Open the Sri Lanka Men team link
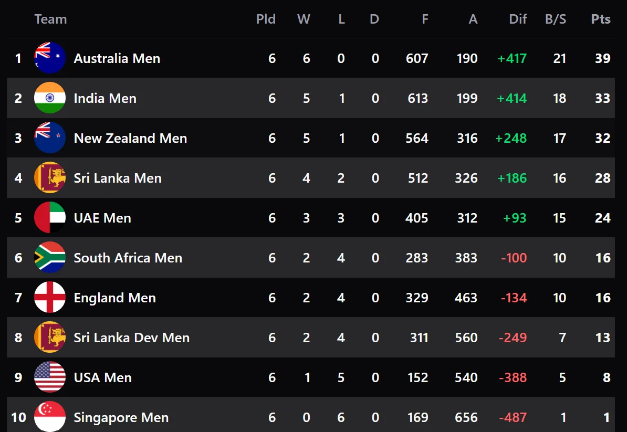The image size is (627, 432). coord(118,178)
